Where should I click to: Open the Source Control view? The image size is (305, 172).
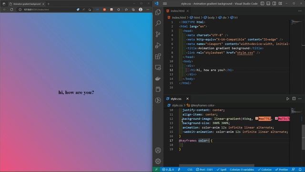click(x=158, y=34)
